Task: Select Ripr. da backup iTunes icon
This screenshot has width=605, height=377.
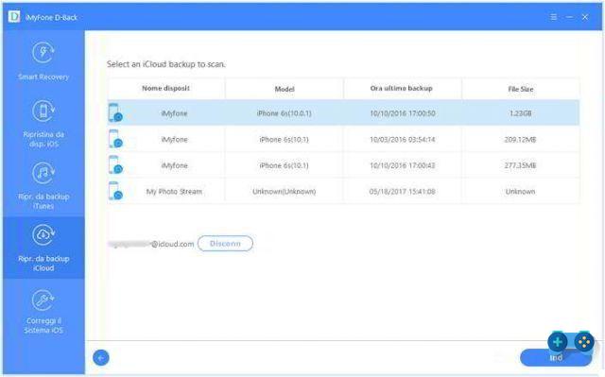Action: tap(43, 173)
